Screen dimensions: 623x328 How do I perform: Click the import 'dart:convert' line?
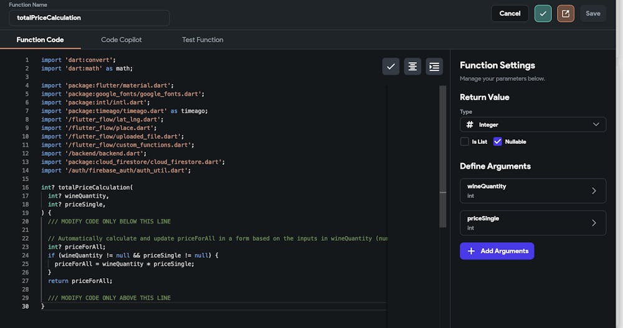78,60
